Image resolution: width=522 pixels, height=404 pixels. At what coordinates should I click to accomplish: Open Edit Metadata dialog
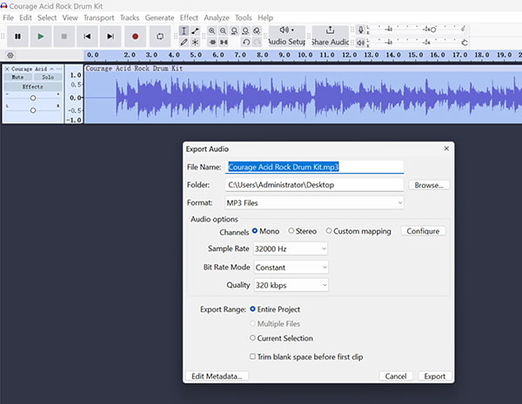pyautogui.click(x=217, y=376)
